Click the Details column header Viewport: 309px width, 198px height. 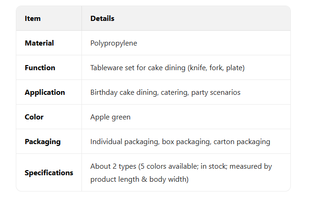point(102,19)
